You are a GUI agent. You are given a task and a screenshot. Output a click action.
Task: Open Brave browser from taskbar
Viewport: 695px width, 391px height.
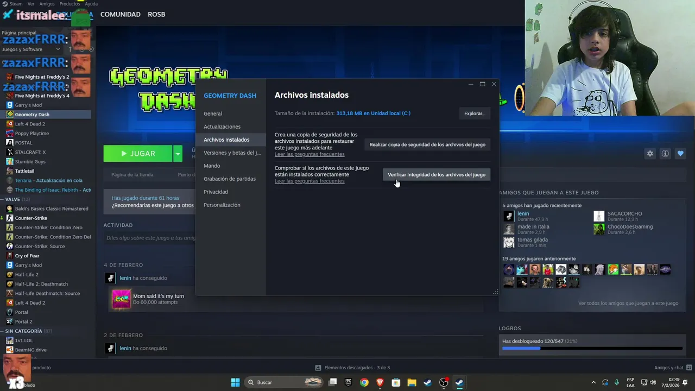380,382
